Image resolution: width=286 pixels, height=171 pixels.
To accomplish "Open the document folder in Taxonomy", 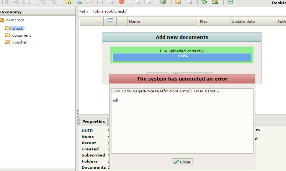I will [x=21, y=35].
